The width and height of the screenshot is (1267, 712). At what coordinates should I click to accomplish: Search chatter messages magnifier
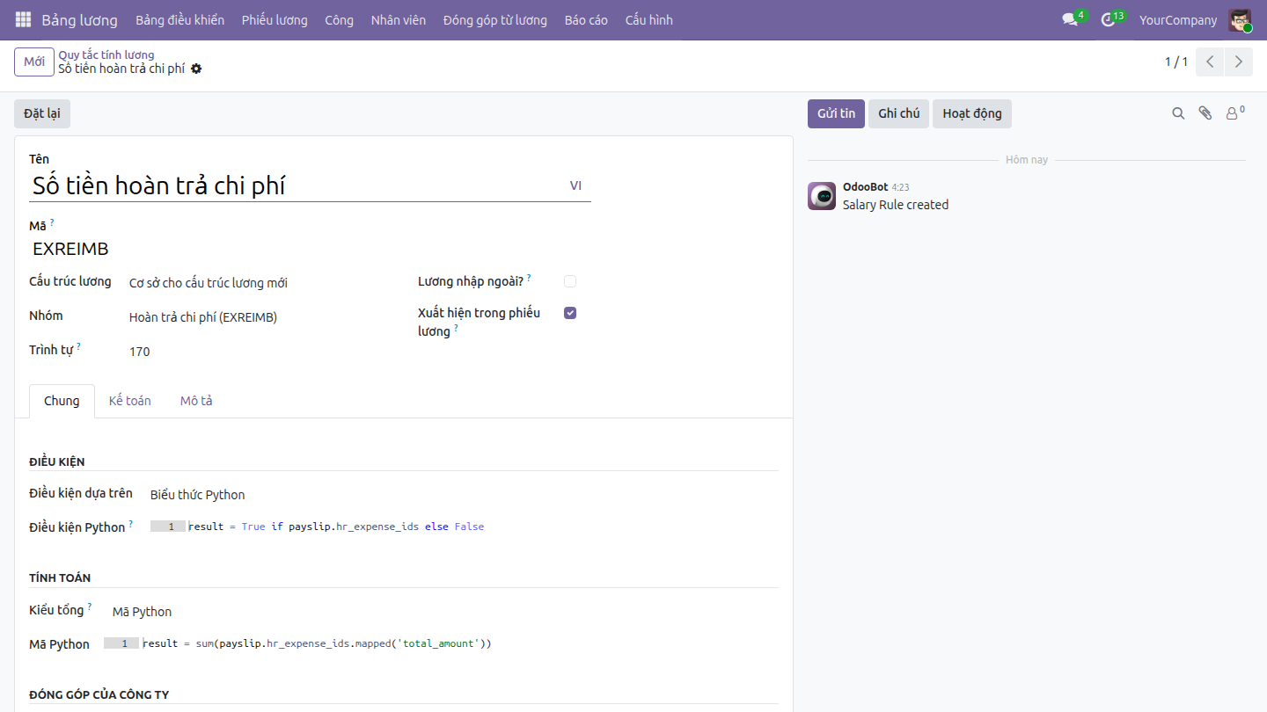pyautogui.click(x=1178, y=113)
